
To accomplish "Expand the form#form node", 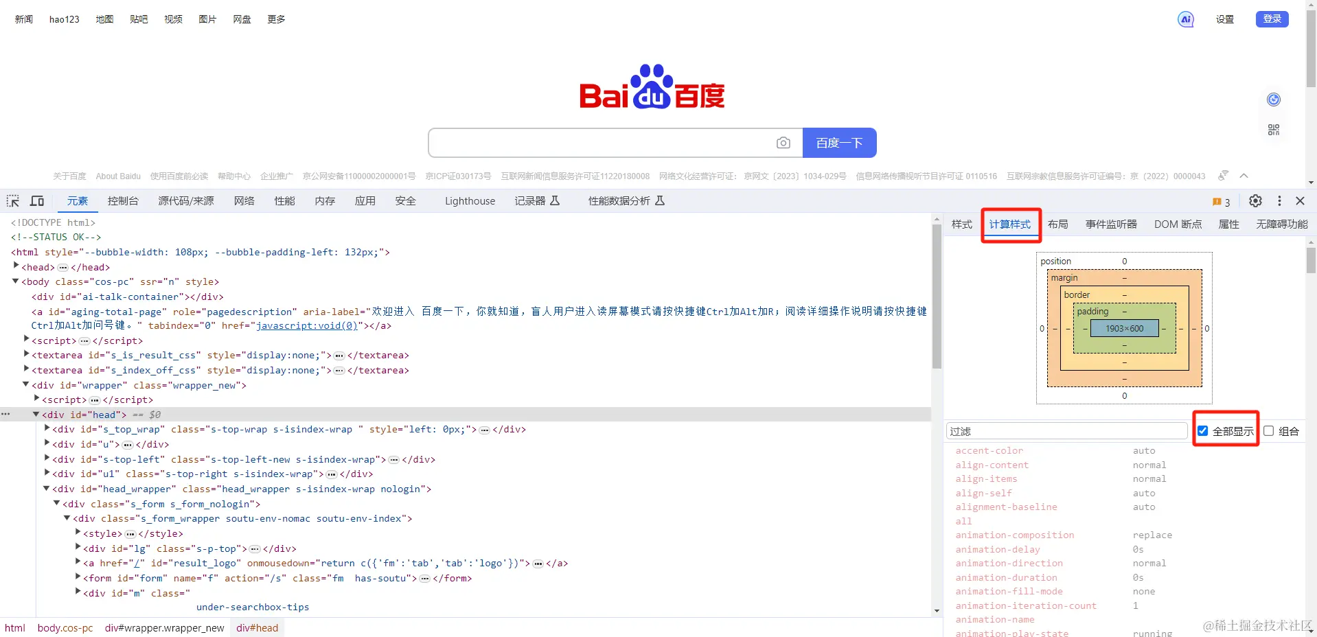I will [78, 578].
